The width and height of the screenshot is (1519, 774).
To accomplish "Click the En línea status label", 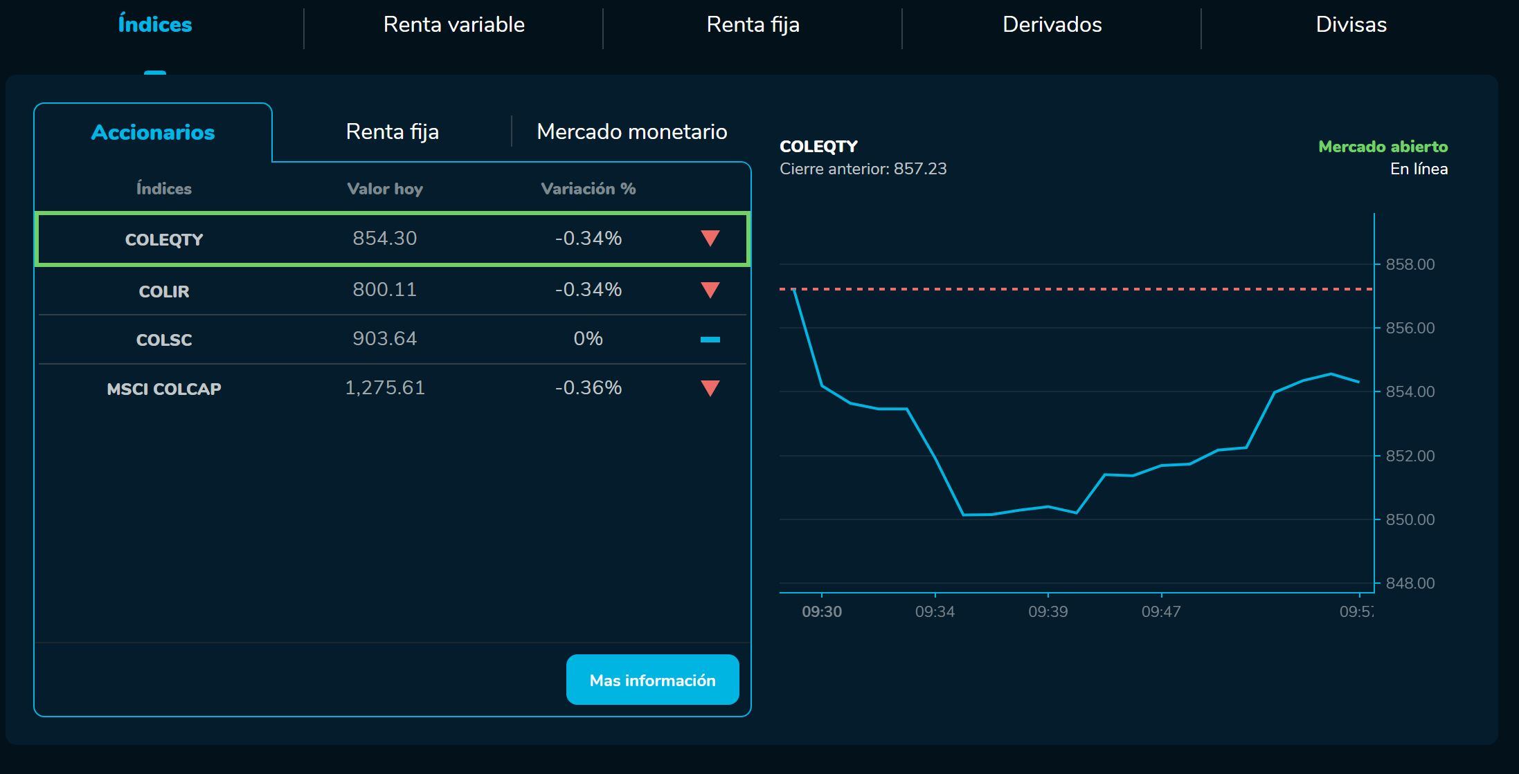I will tap(1418, 168).
